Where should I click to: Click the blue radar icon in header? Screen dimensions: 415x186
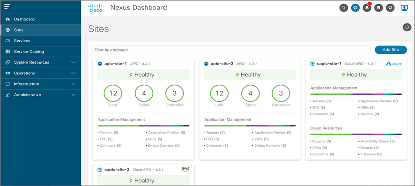coord(355,8)
